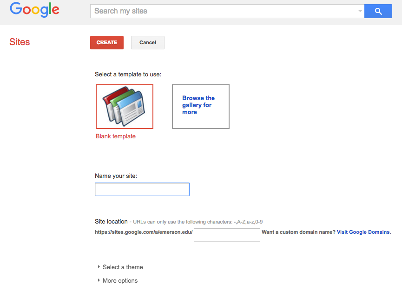Focus the Name your site field
This screenshot has height=292, width=402.
point(142,189)
